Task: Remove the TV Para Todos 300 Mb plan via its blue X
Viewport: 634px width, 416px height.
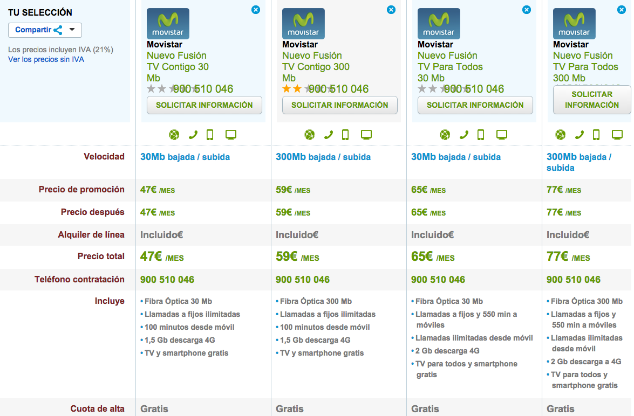Action: [622, 10]
